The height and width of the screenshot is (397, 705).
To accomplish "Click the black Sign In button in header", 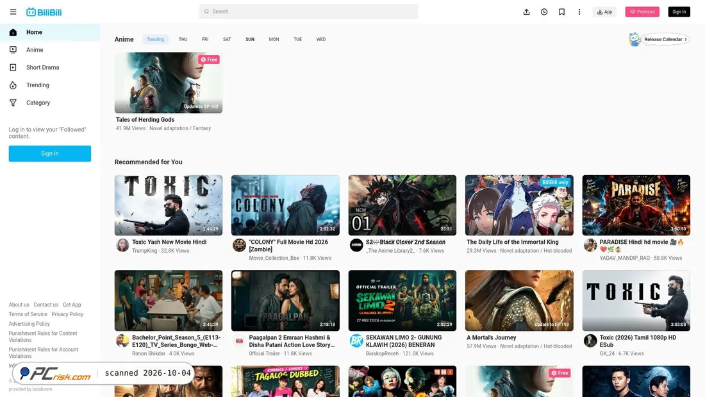I will (x=679, y=12).
